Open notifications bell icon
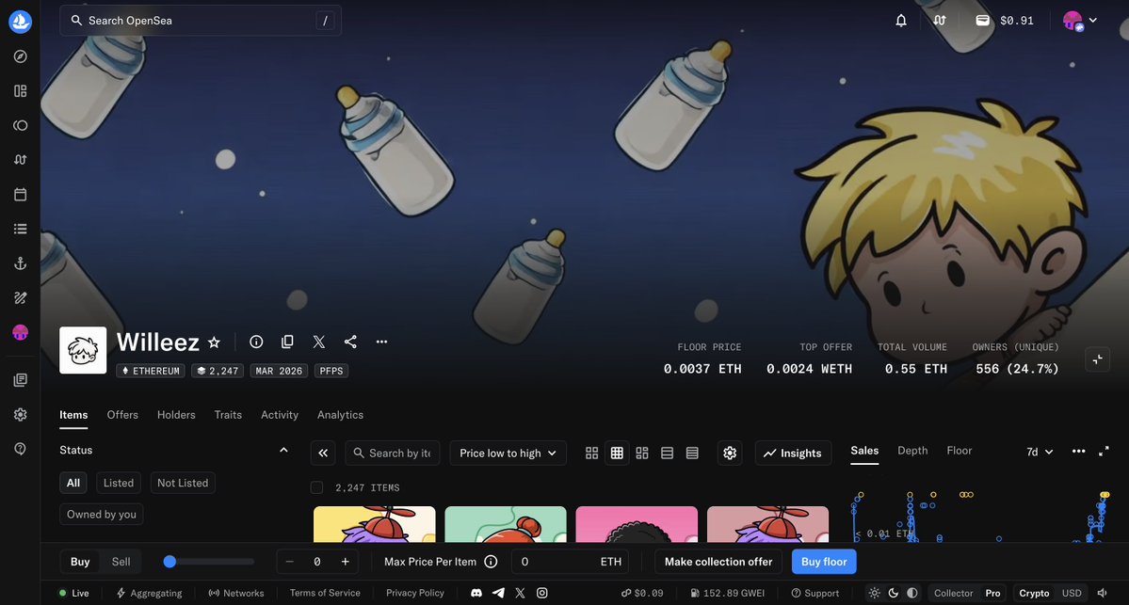 tap(901, 20)
